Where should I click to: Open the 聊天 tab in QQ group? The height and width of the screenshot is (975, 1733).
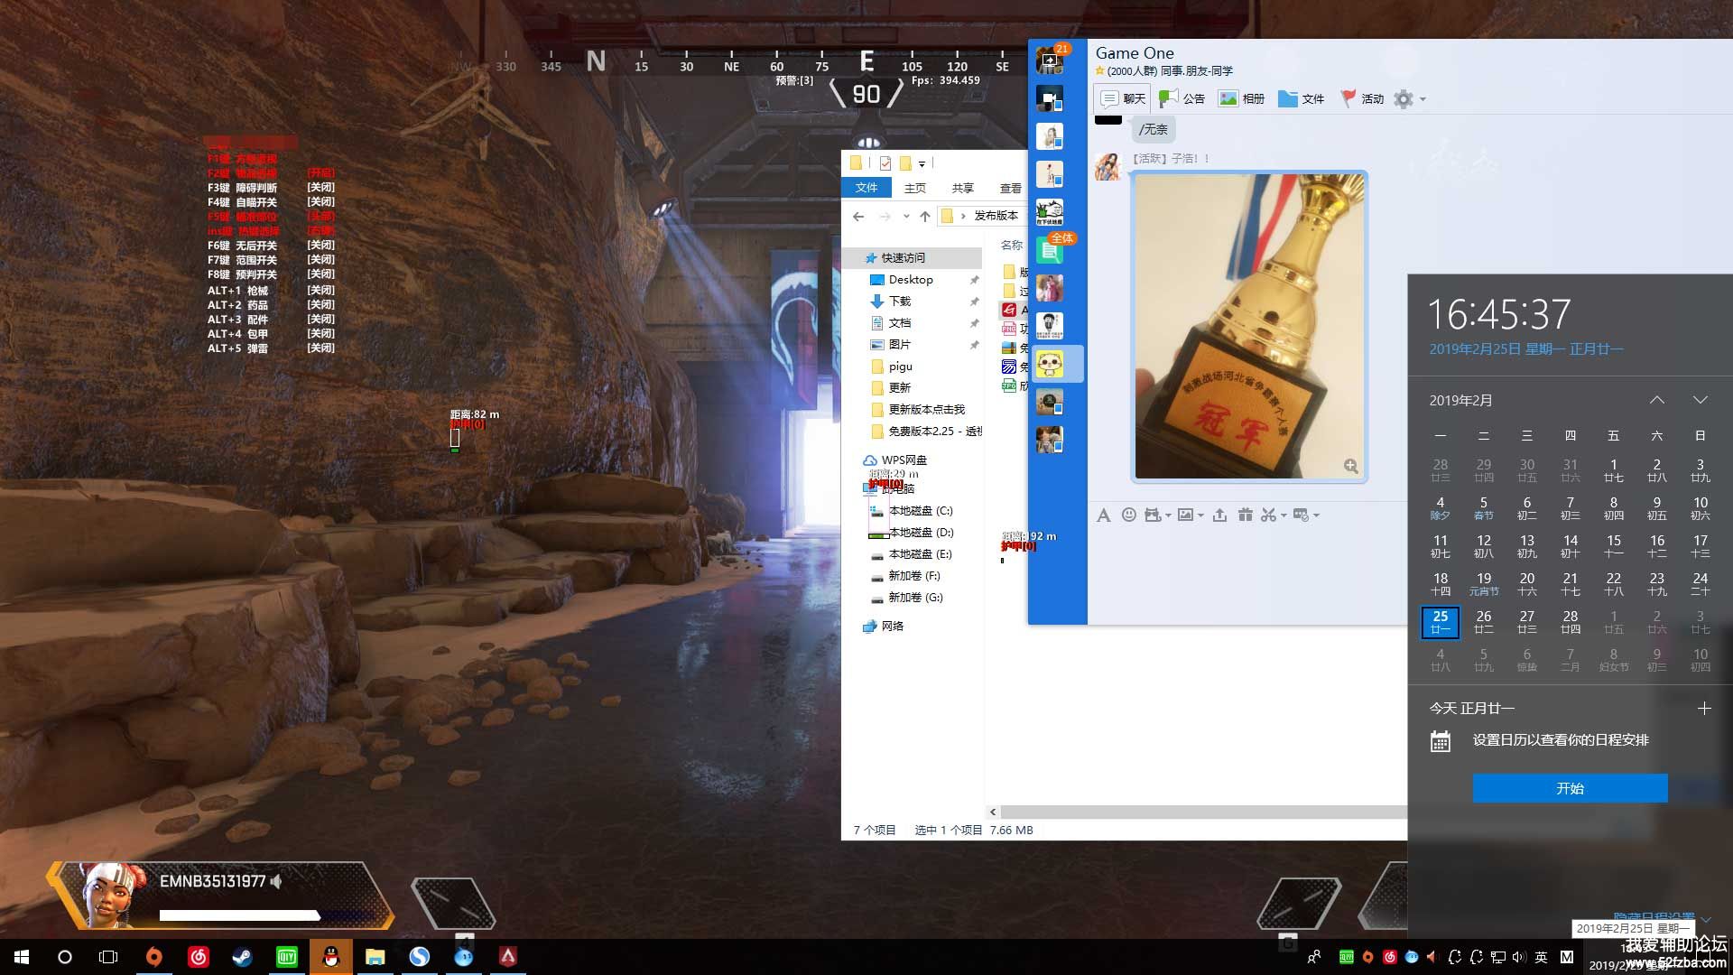point(1122,98)
